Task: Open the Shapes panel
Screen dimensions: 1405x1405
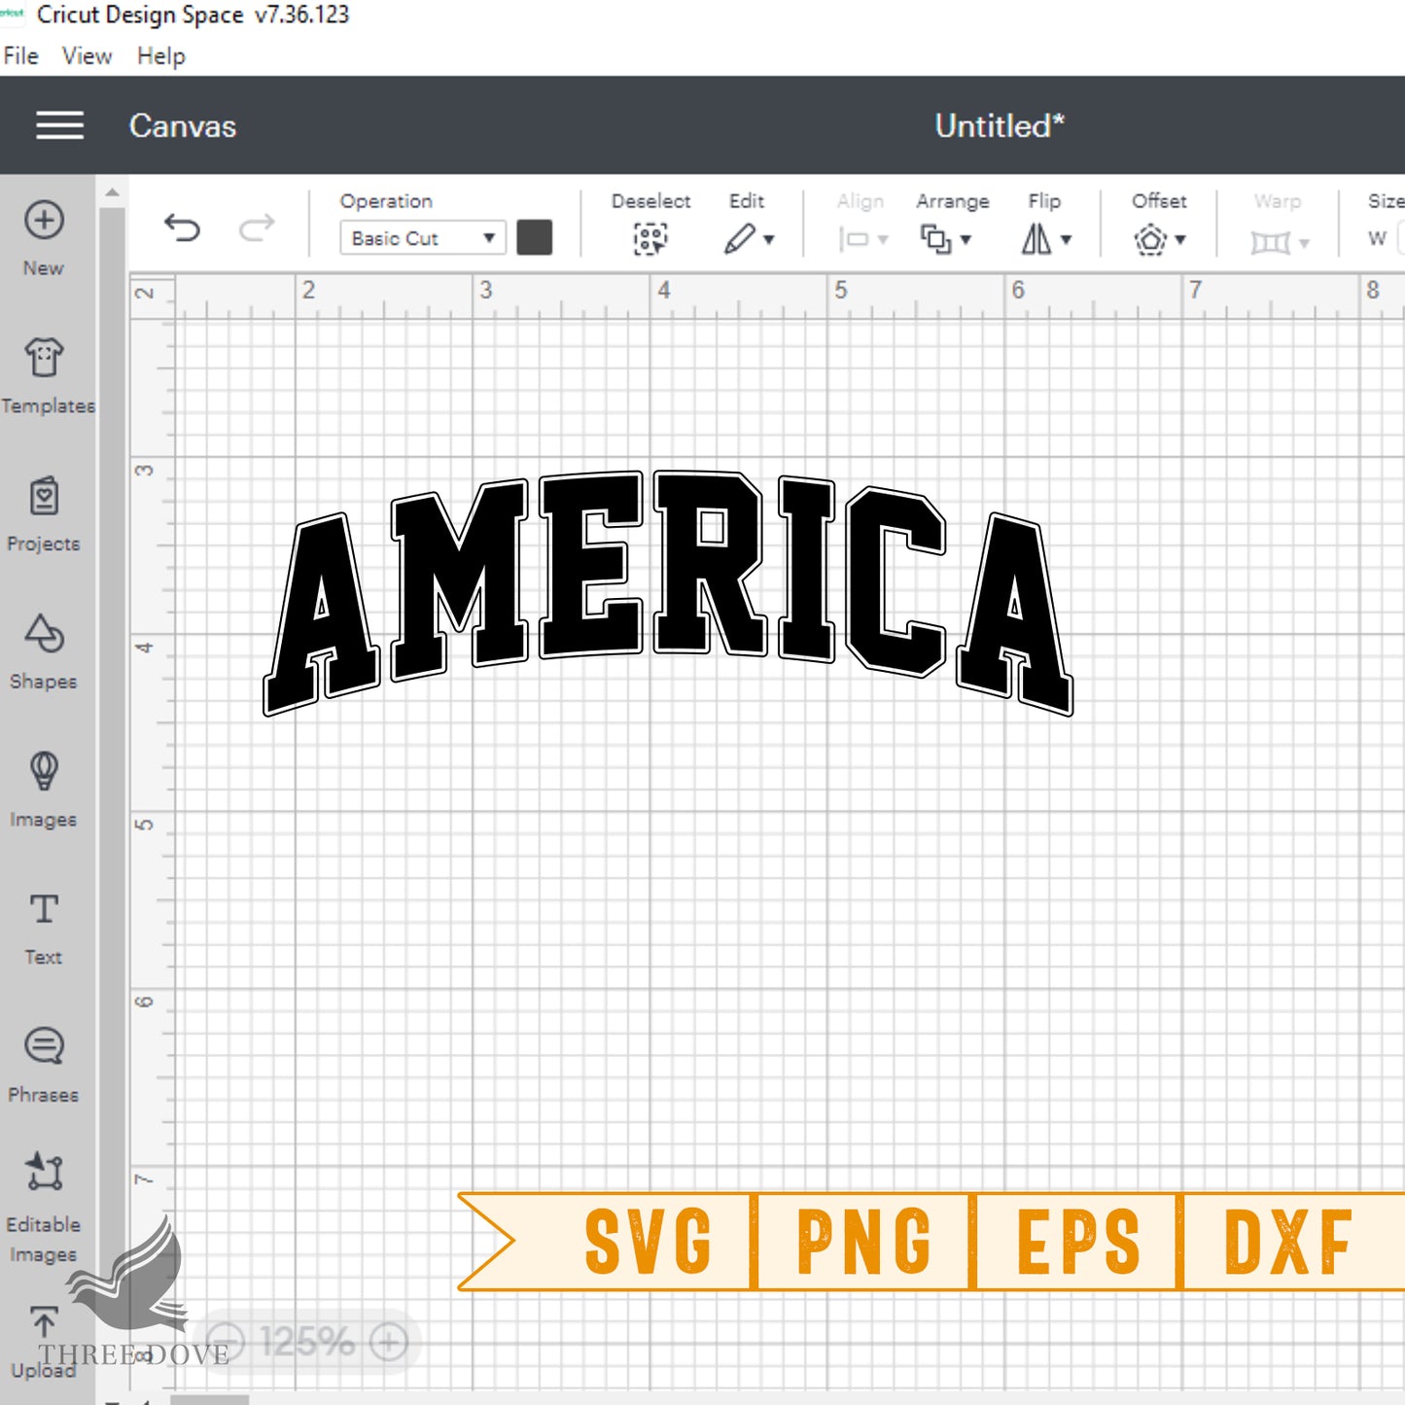Action: point(44,652)
